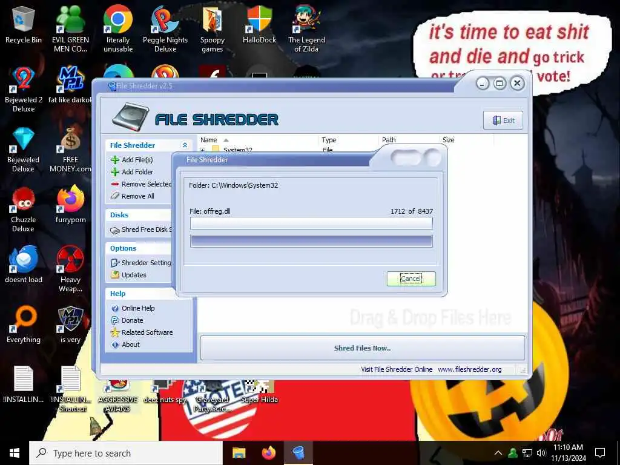Open File Explorer from the taskbar
Screen dimensions: 620x465
tap(239, 453)
